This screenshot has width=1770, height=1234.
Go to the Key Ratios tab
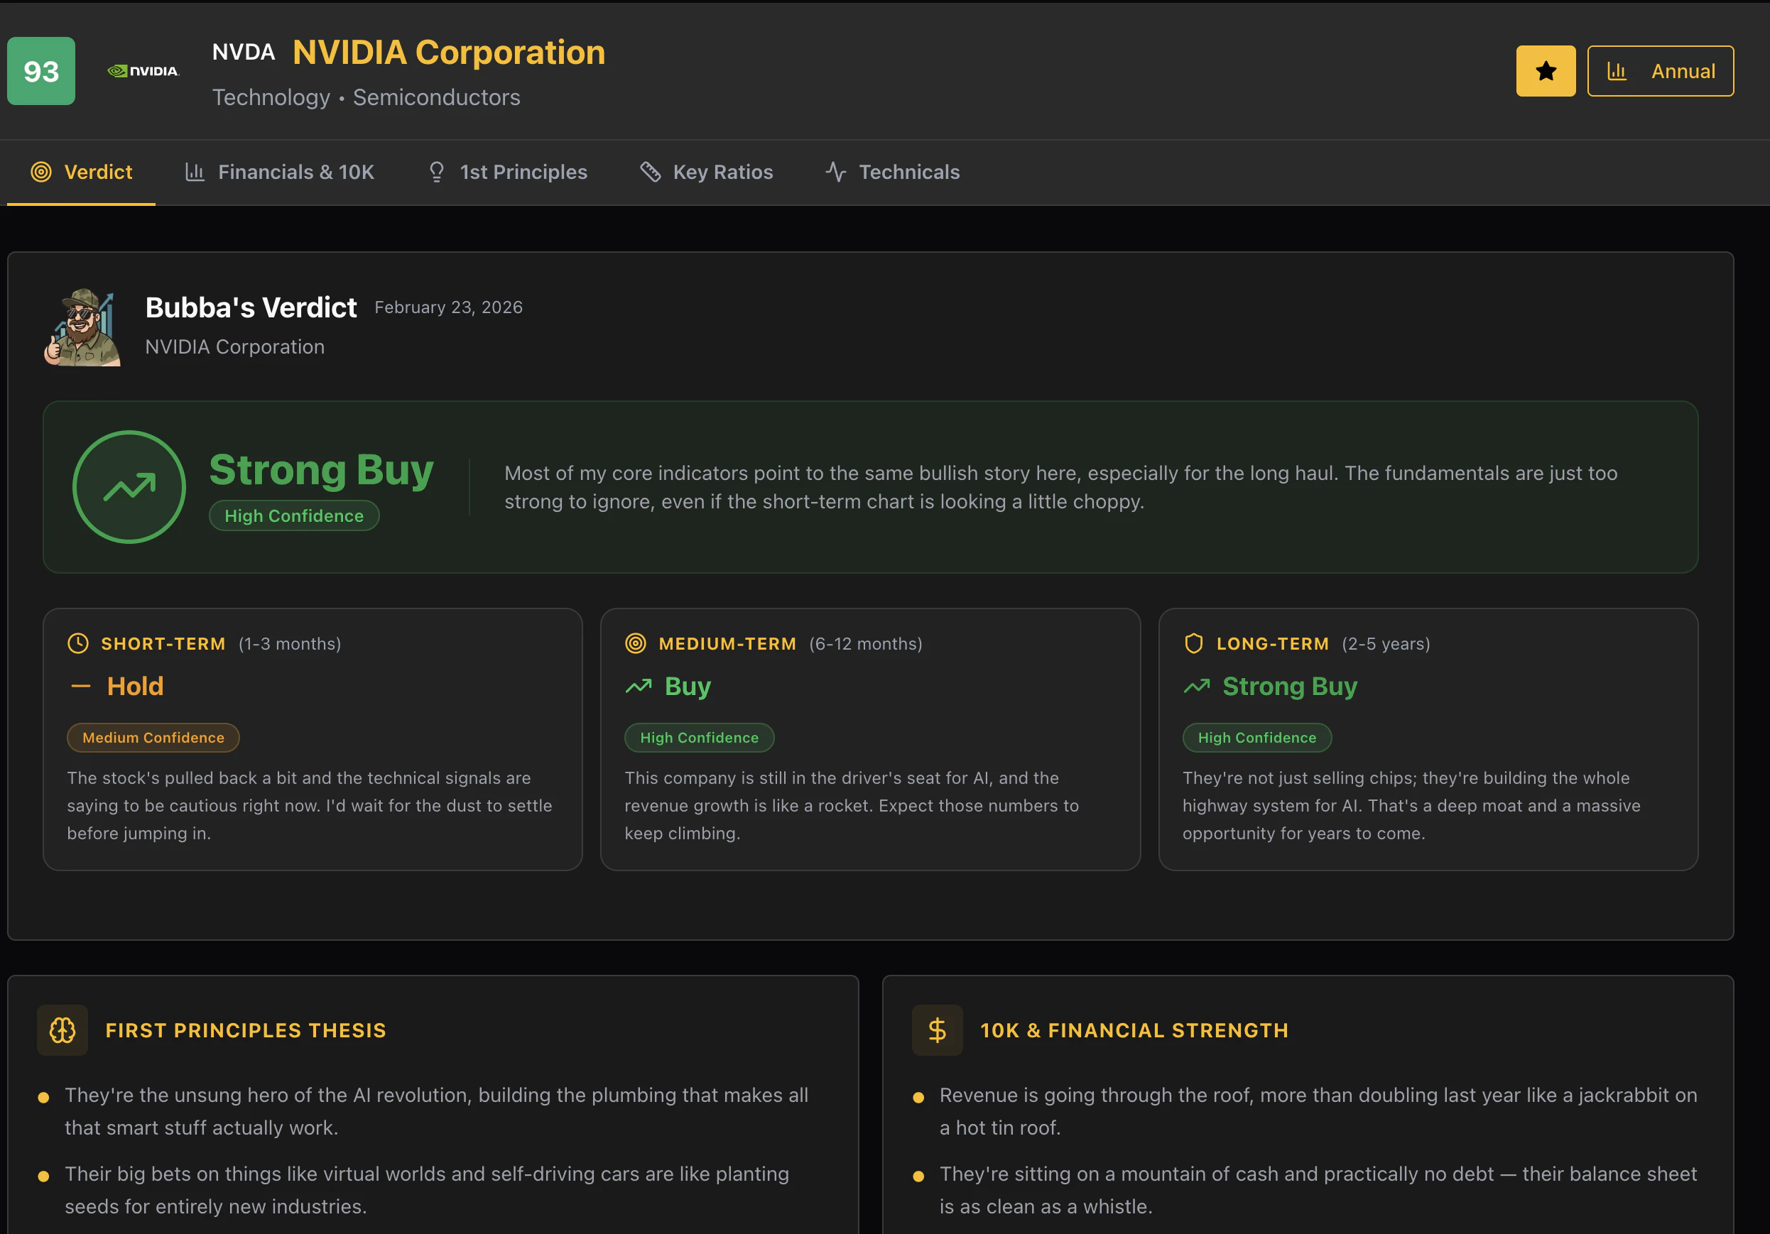[706, 172]
